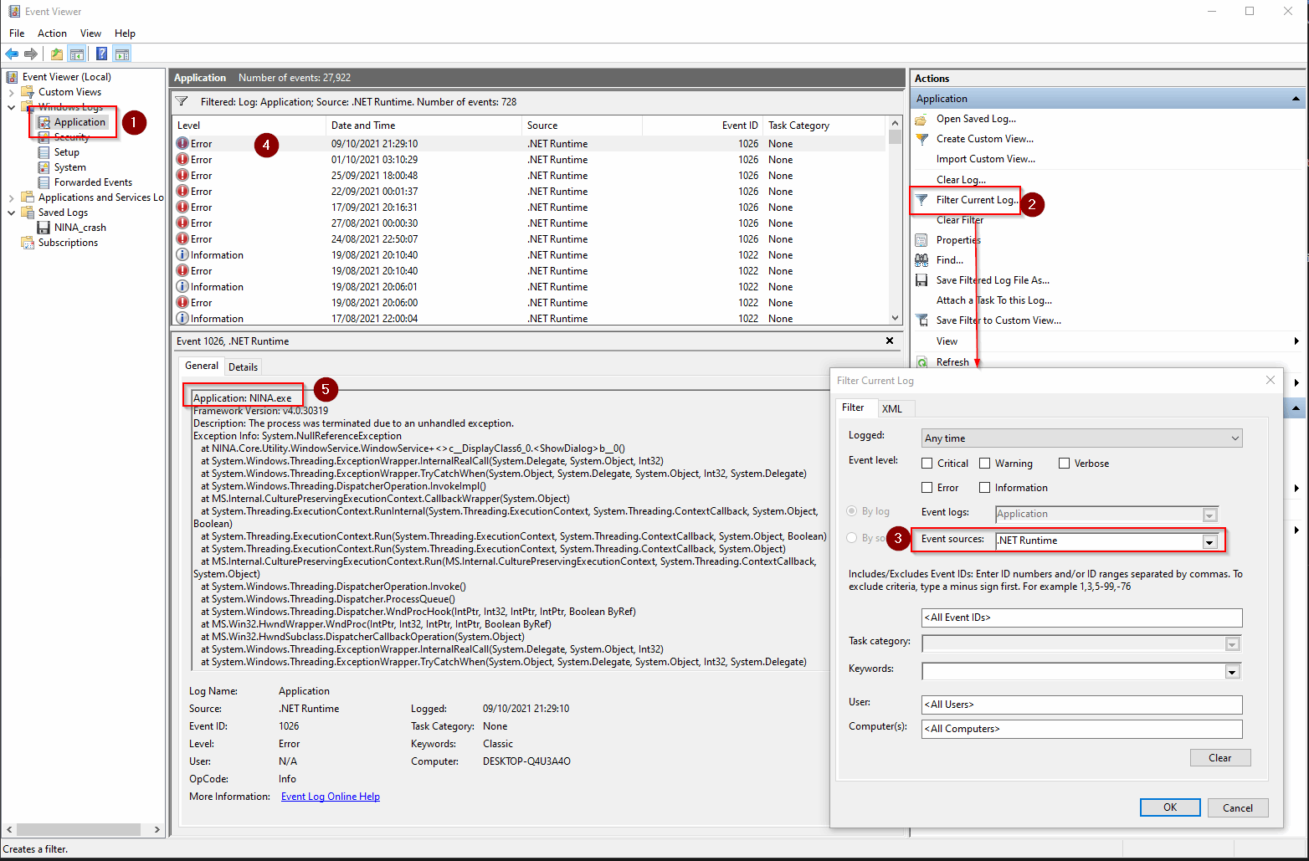Click the console tree horizontal scrollbar right arrow

157,830
